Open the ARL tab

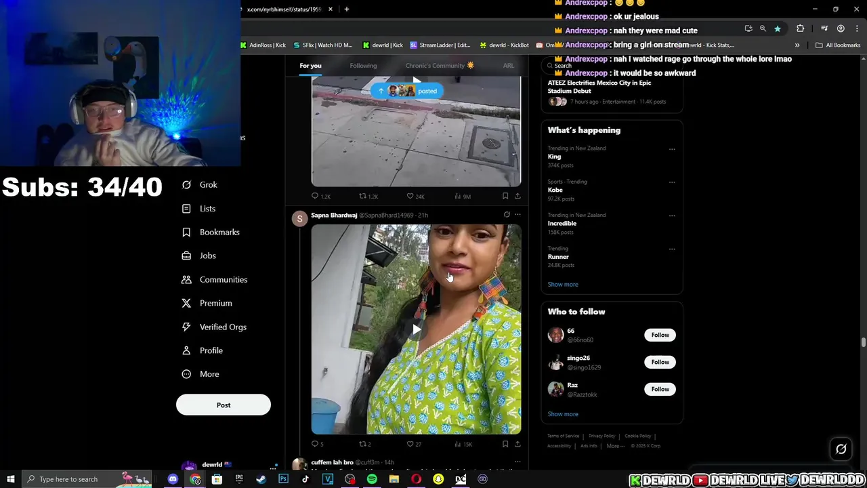tap(508, 66)
